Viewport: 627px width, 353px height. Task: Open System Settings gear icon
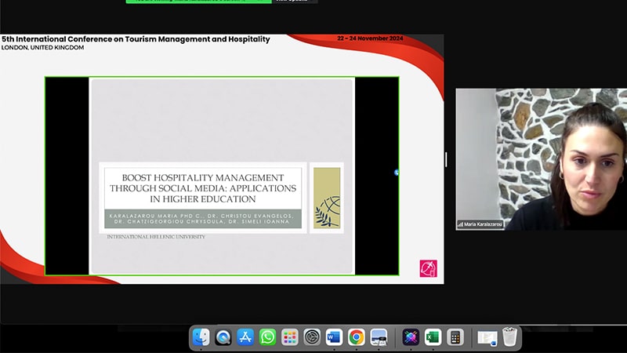312,337
